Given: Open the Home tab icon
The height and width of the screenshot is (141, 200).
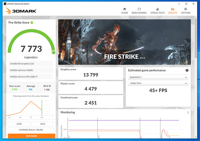Looking at the screenshot, I should 124,9.
